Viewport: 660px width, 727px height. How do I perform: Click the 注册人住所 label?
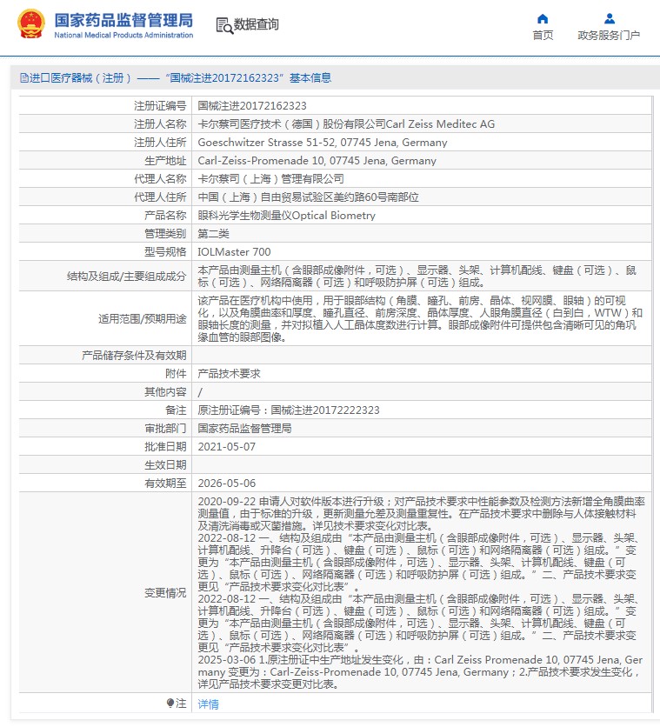(x=160, y=143)
